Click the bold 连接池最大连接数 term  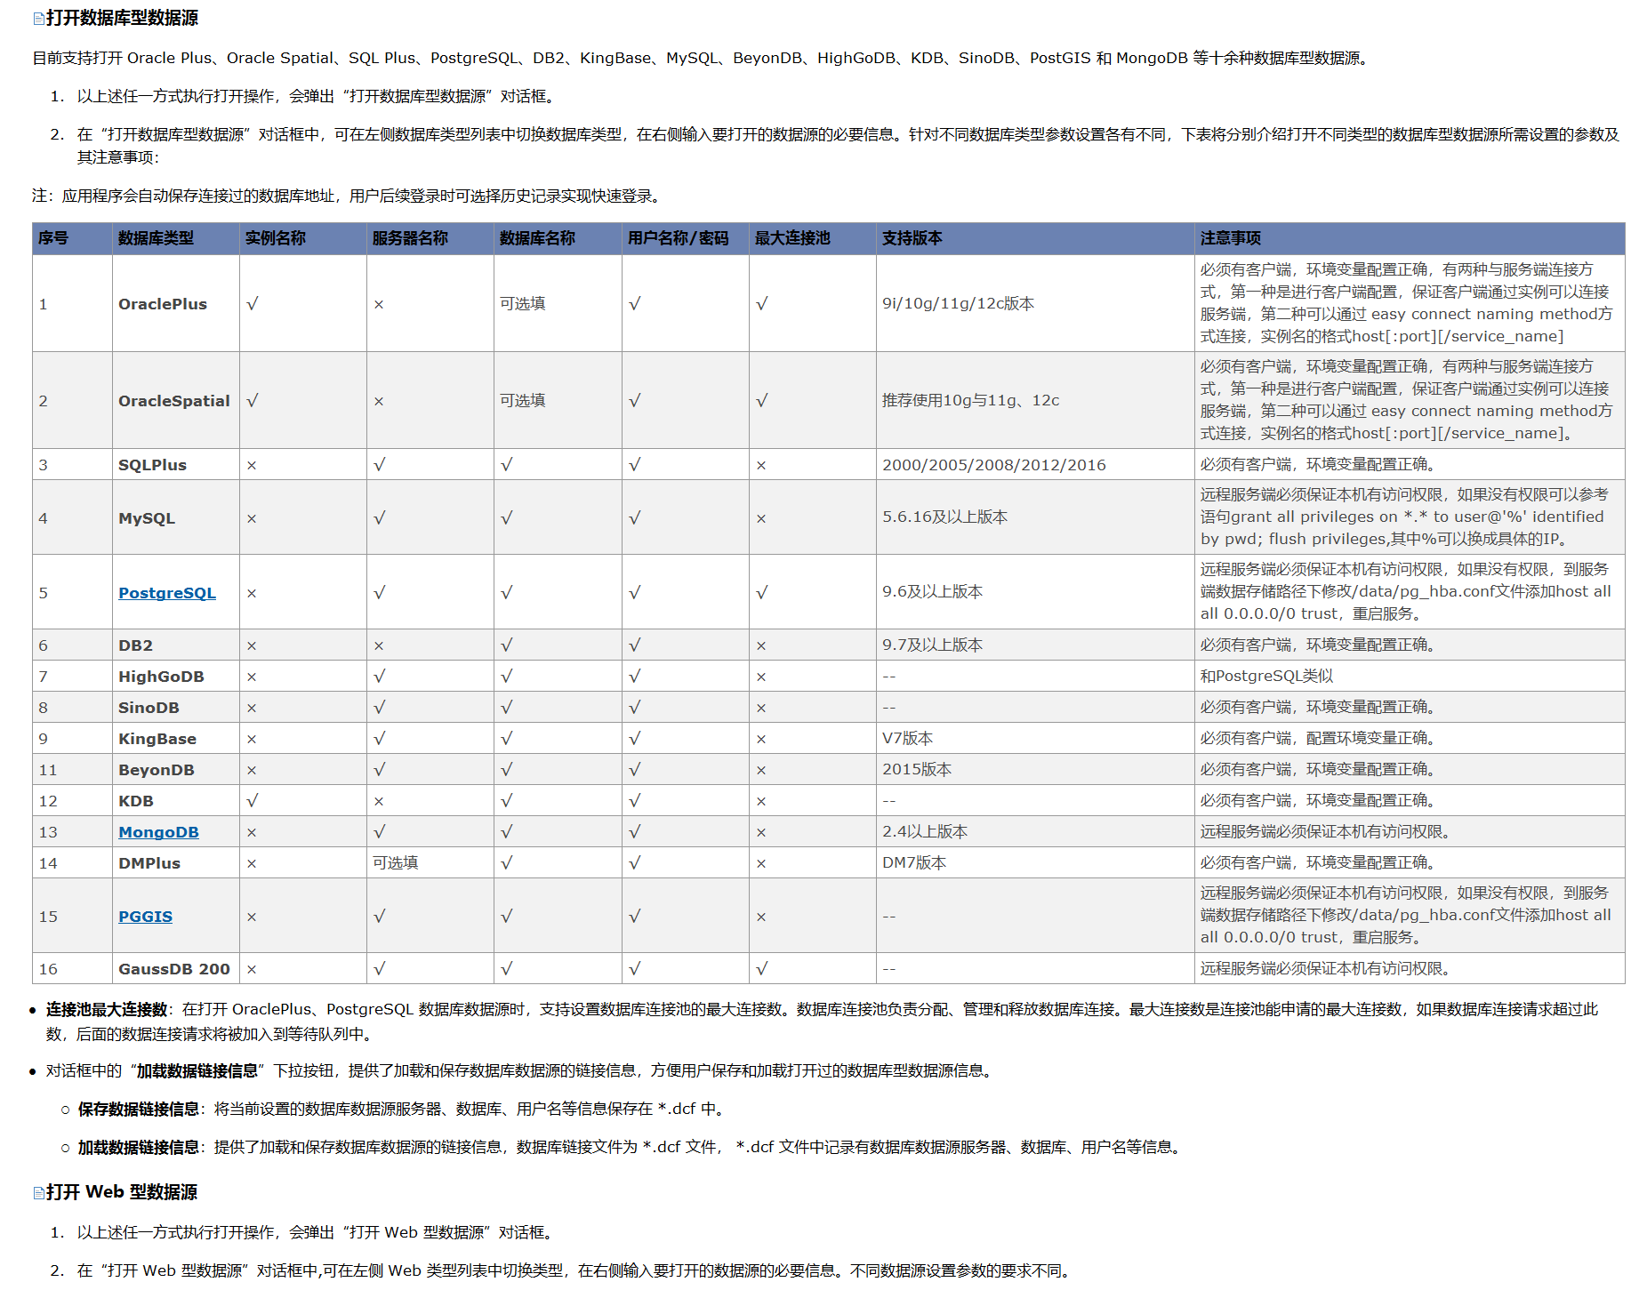point(107,1010)
